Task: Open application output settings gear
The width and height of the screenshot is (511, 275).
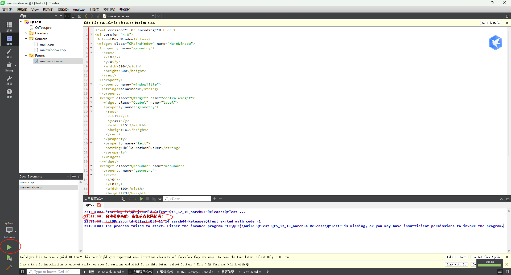Action: pos(160,199)
